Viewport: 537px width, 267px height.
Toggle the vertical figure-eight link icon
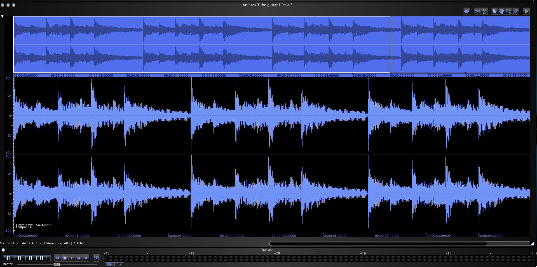(484, 11)
